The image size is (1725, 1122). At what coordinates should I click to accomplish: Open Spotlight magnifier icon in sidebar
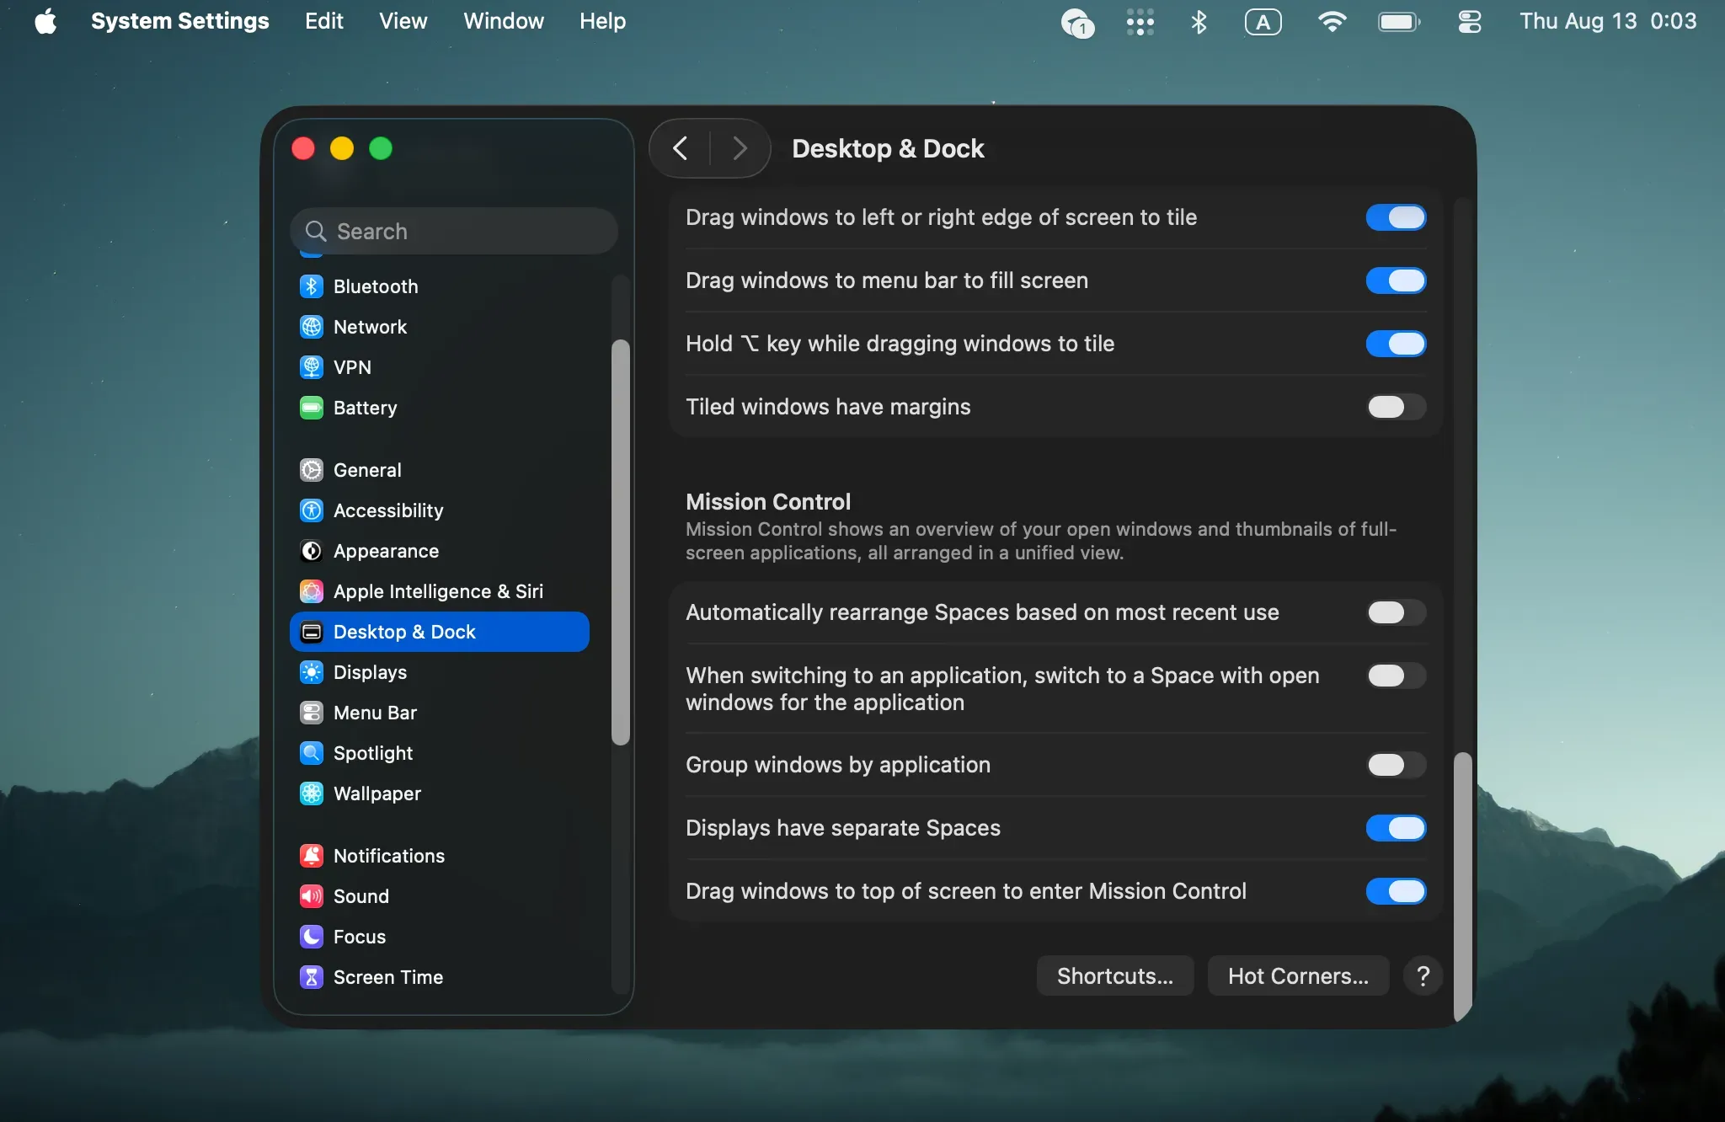312,753
